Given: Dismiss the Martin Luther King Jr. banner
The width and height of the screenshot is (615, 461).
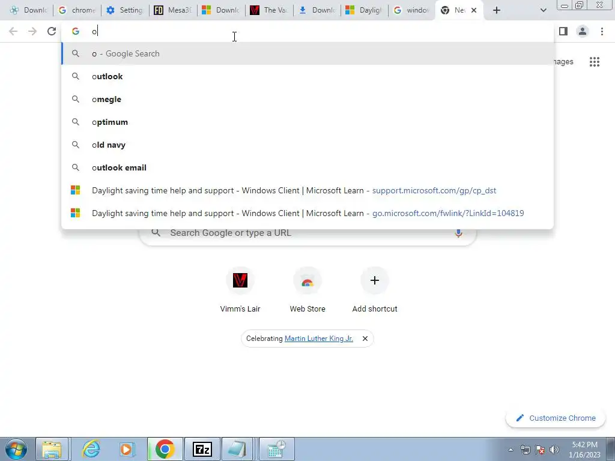Looking at the screenshot, I should [x=365, y=339].
